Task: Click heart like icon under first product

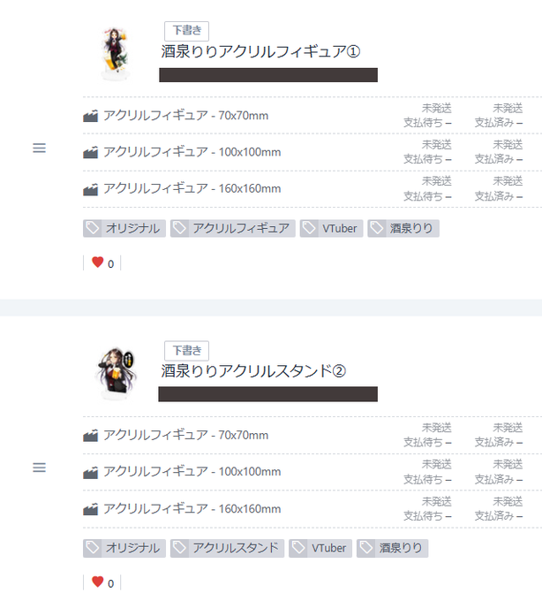Action: click(x=98, y=262)
